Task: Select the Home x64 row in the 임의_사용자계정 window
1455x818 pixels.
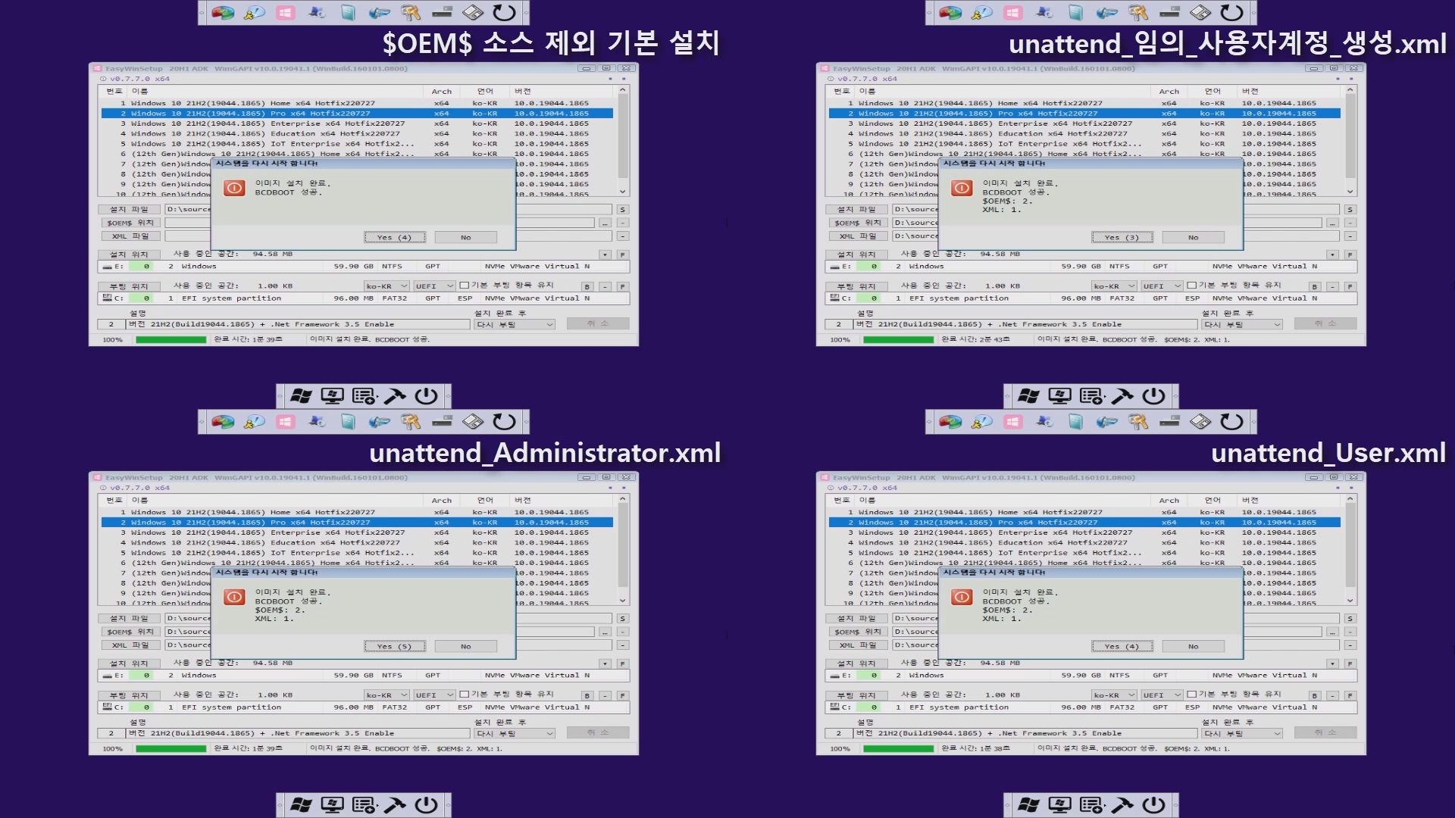Action: click(x=1084, y=103)
